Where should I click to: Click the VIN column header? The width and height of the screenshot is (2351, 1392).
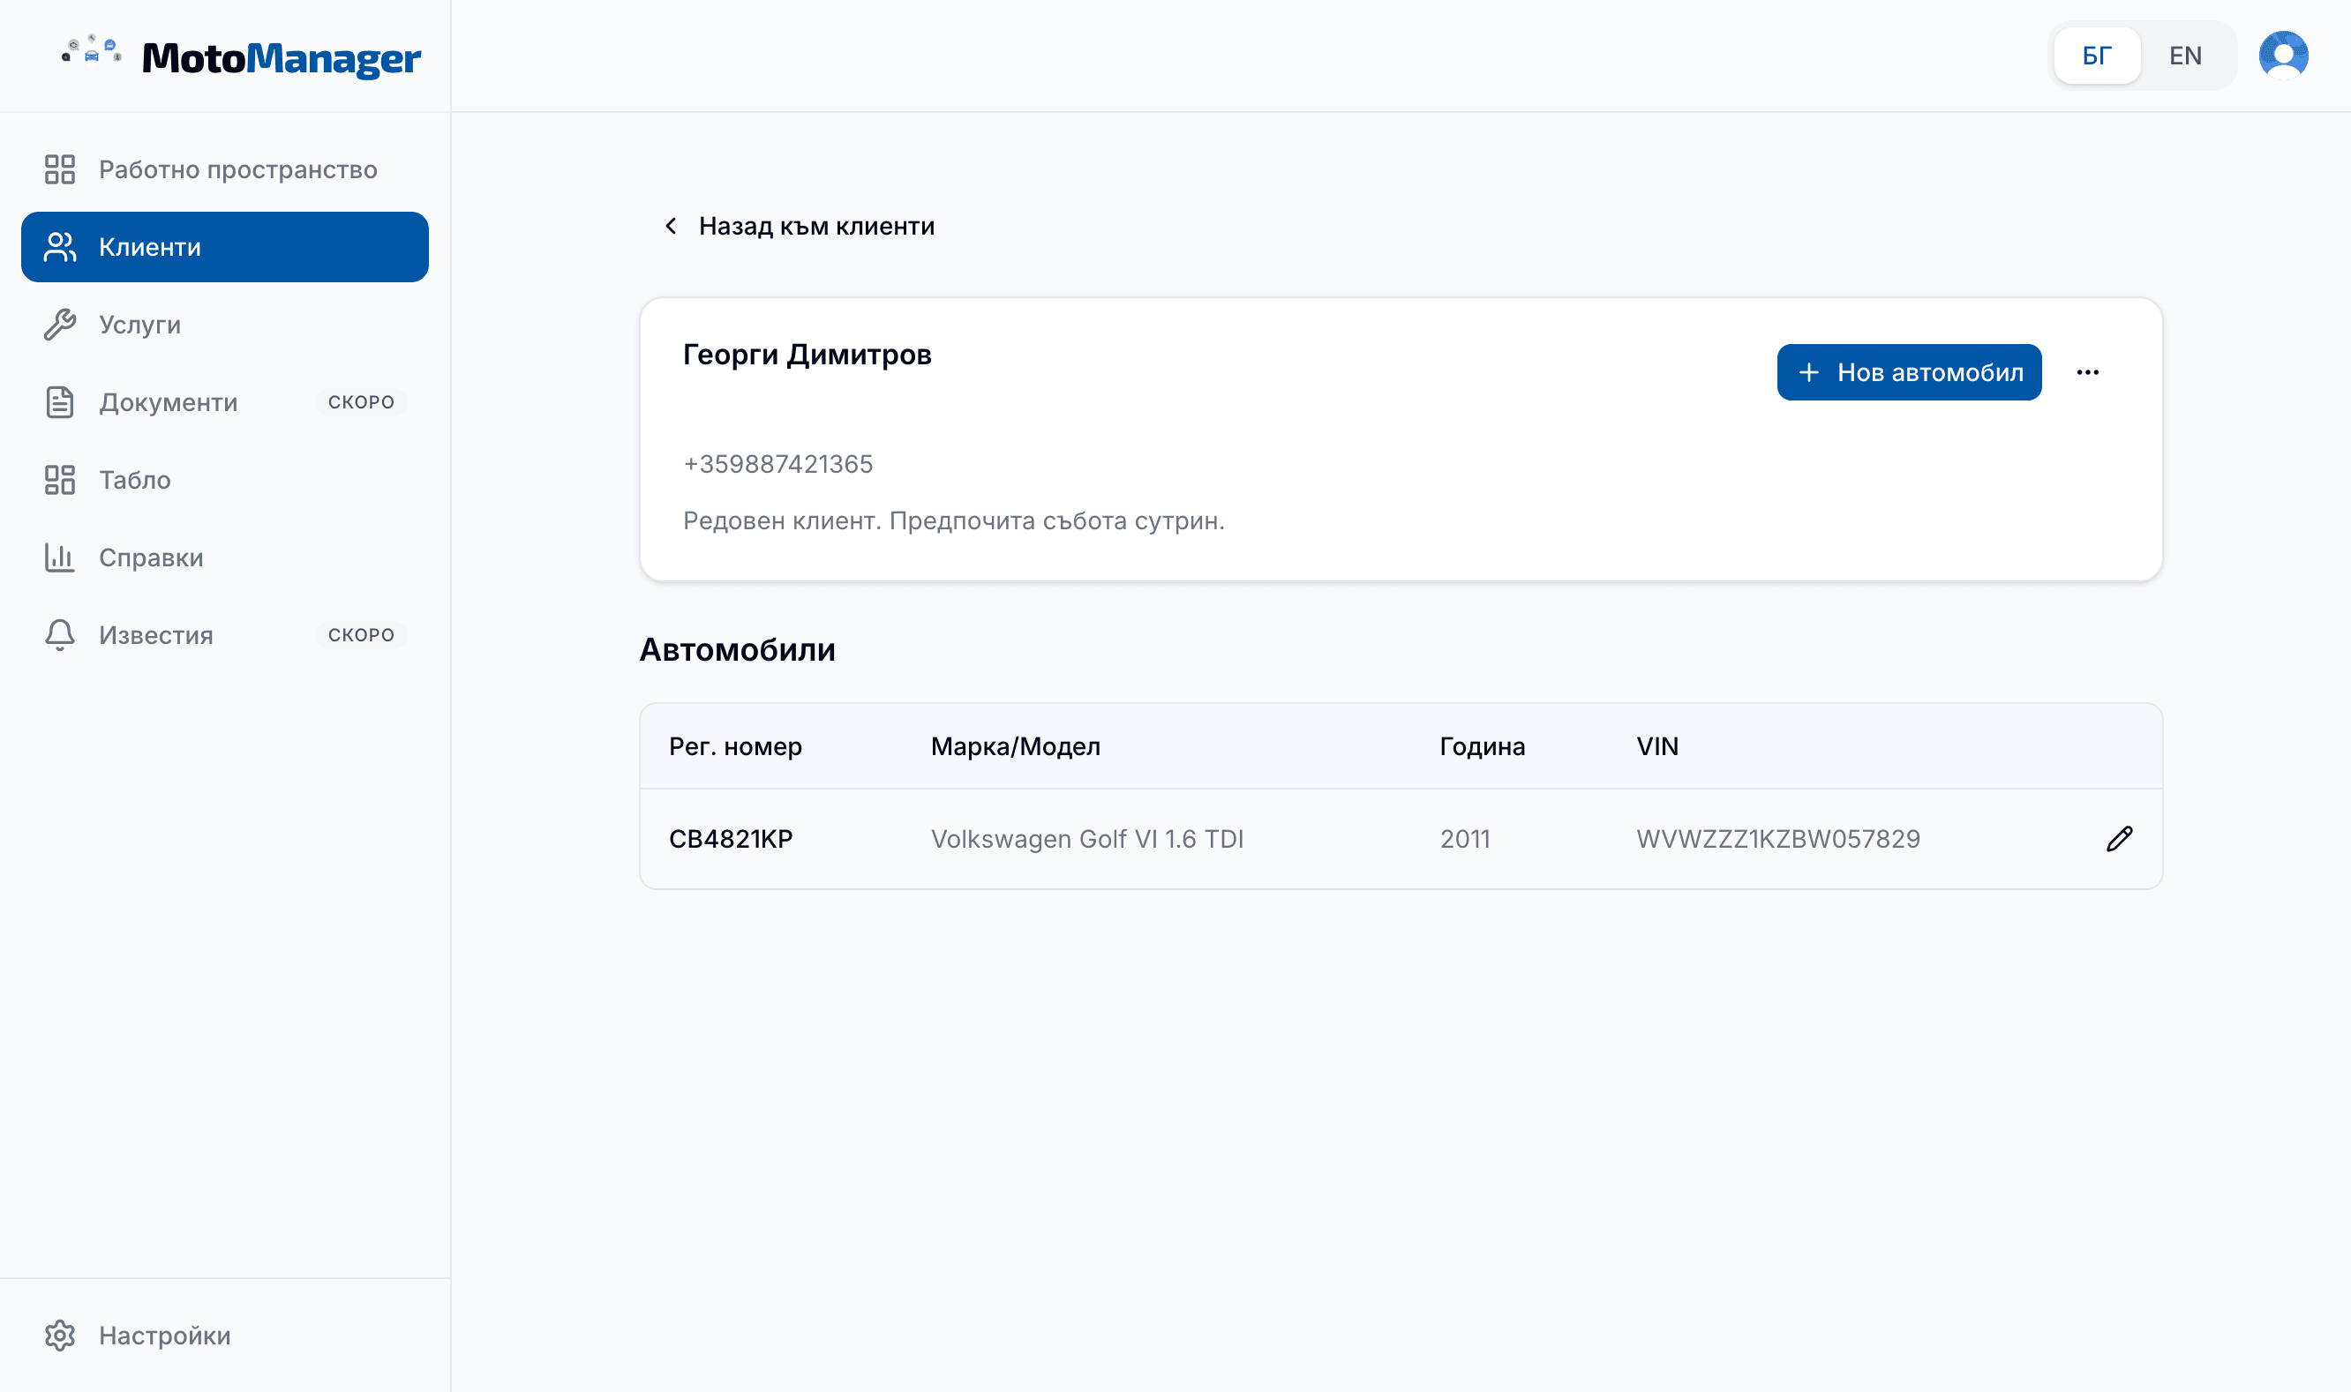1657,746
